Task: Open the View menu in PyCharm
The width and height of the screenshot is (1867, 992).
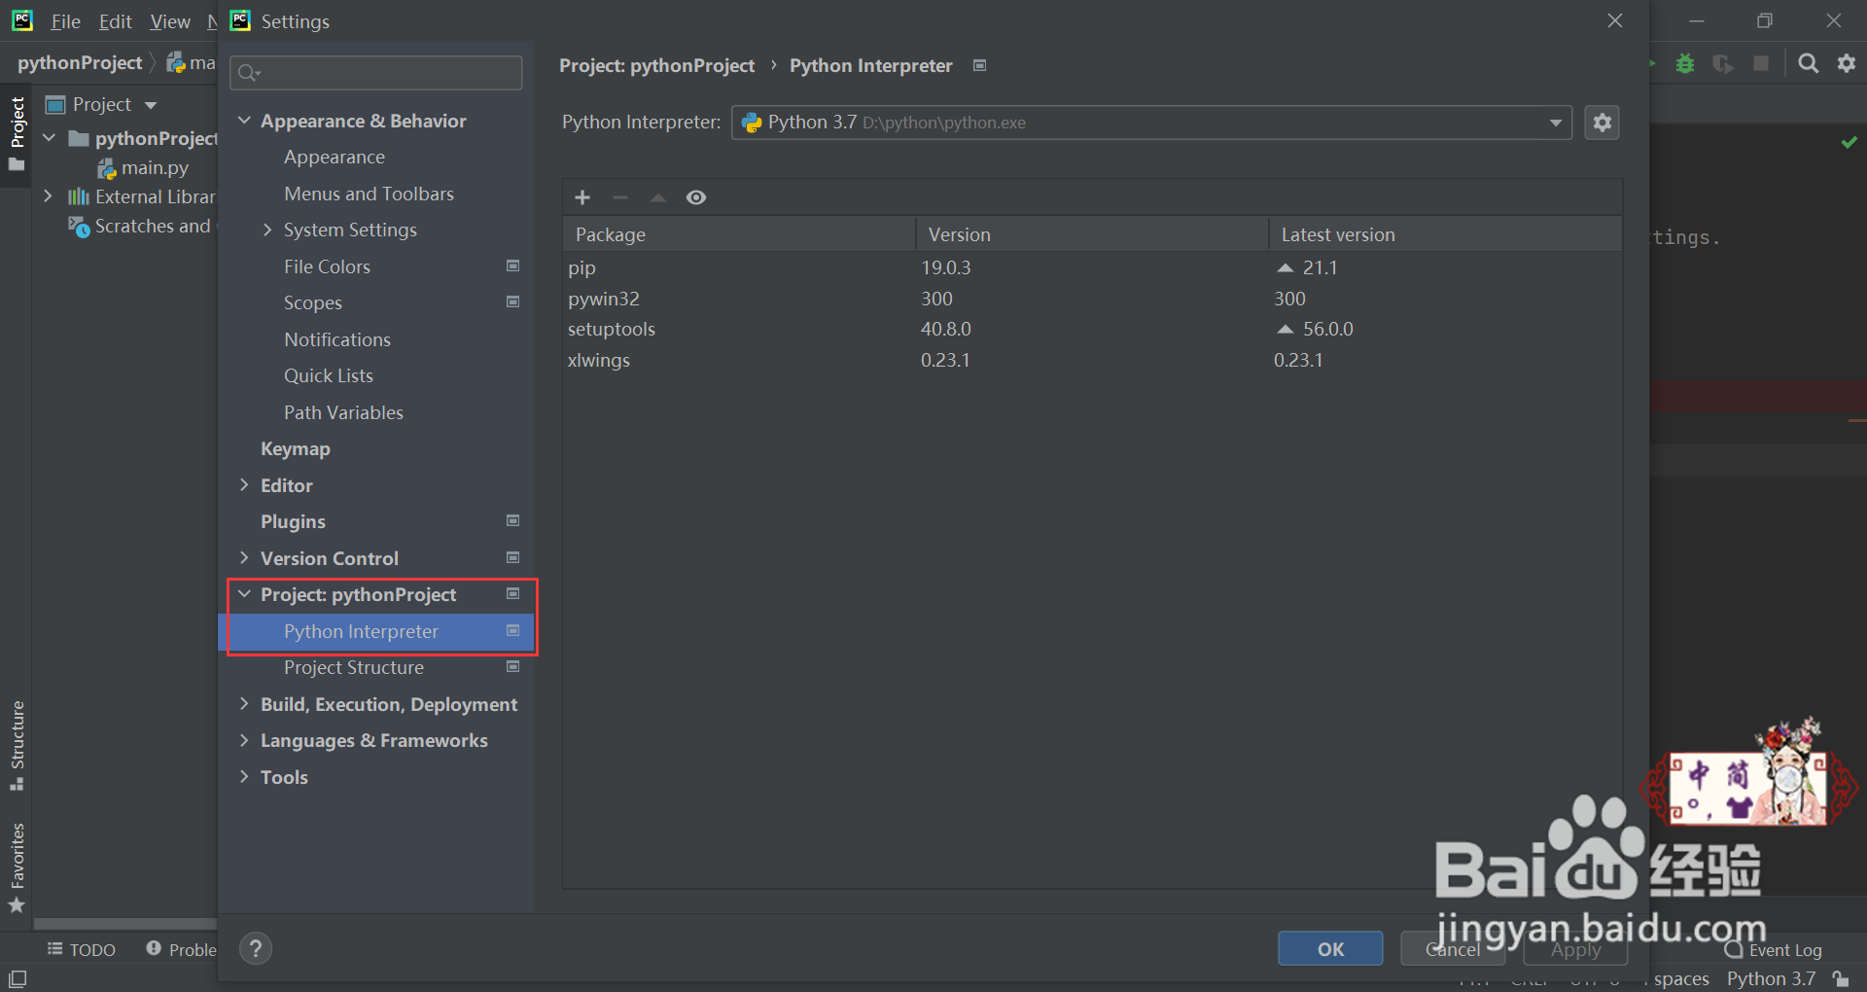Action: [x=170, y=21]
